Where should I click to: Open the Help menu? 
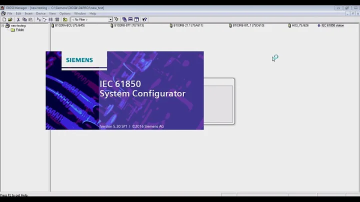pyautogui.click(x=93, y=13)
